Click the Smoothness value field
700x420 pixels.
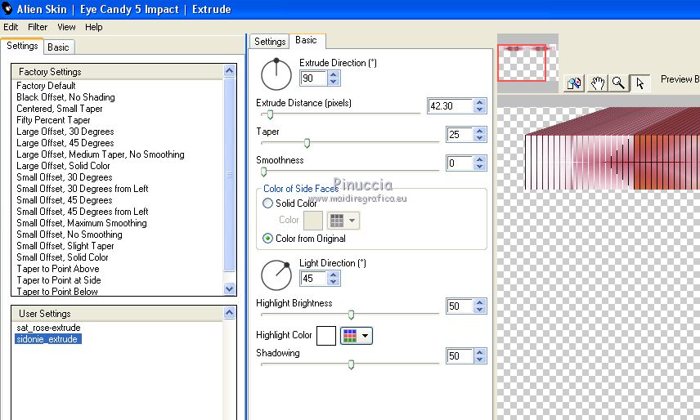click(460, 163)
